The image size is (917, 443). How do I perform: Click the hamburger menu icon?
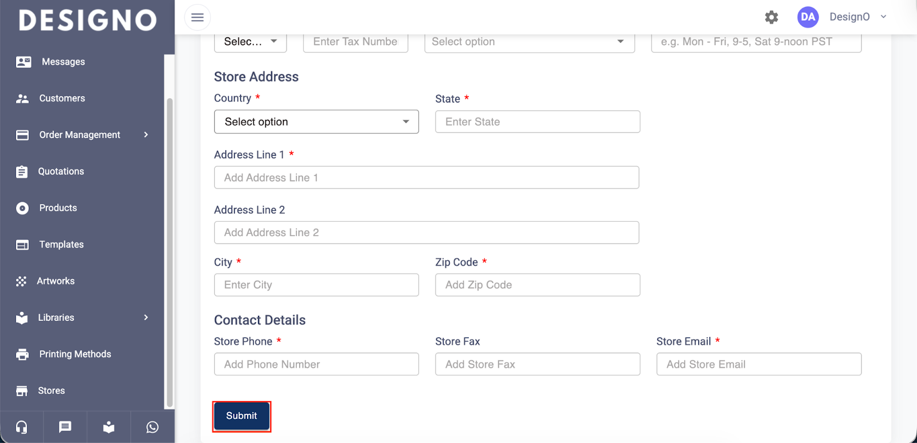coord(197,17)
